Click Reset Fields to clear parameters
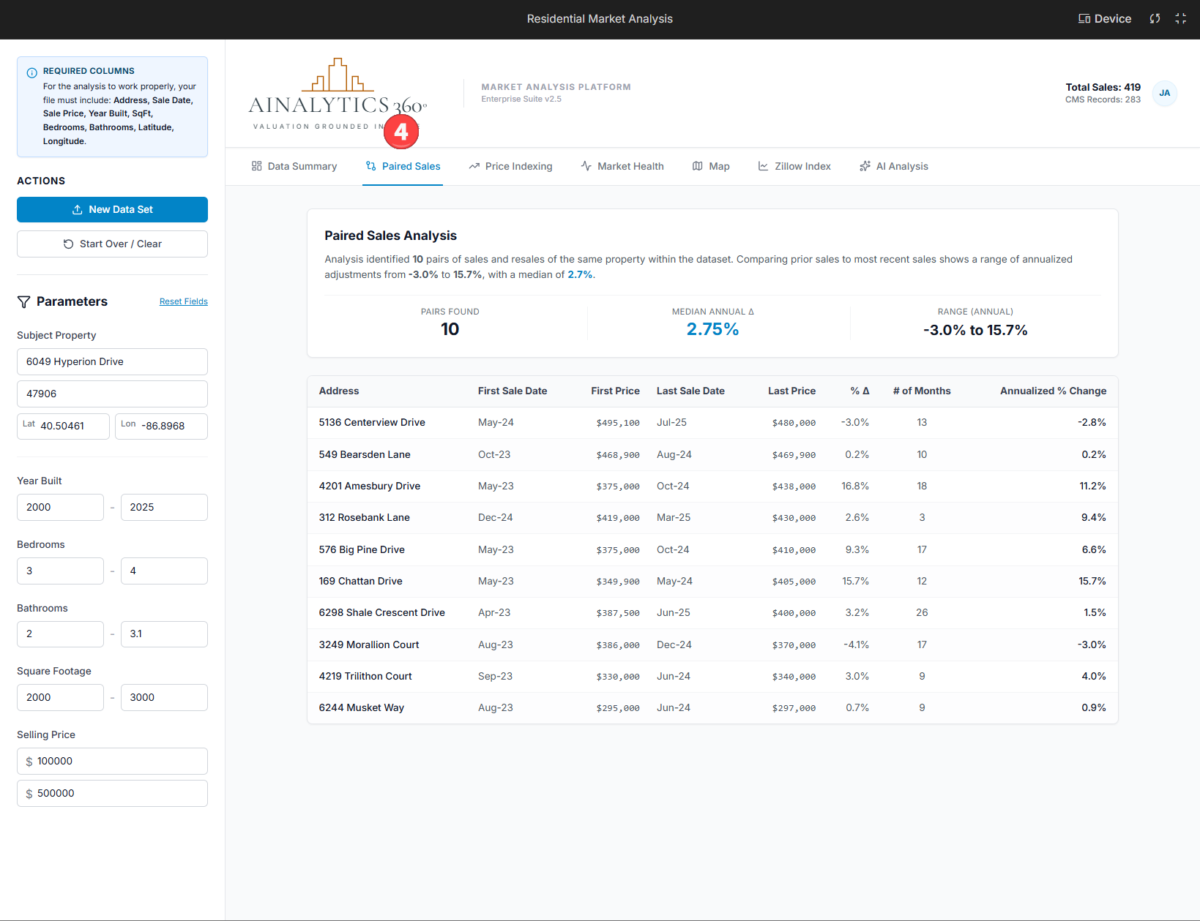The image size is (1200, 921). click(183, 301)
